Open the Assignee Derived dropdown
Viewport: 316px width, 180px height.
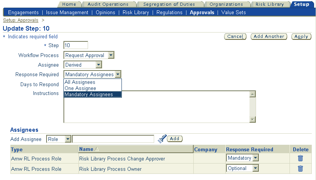83,65
